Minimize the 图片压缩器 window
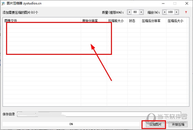 (x=163, y=4)
